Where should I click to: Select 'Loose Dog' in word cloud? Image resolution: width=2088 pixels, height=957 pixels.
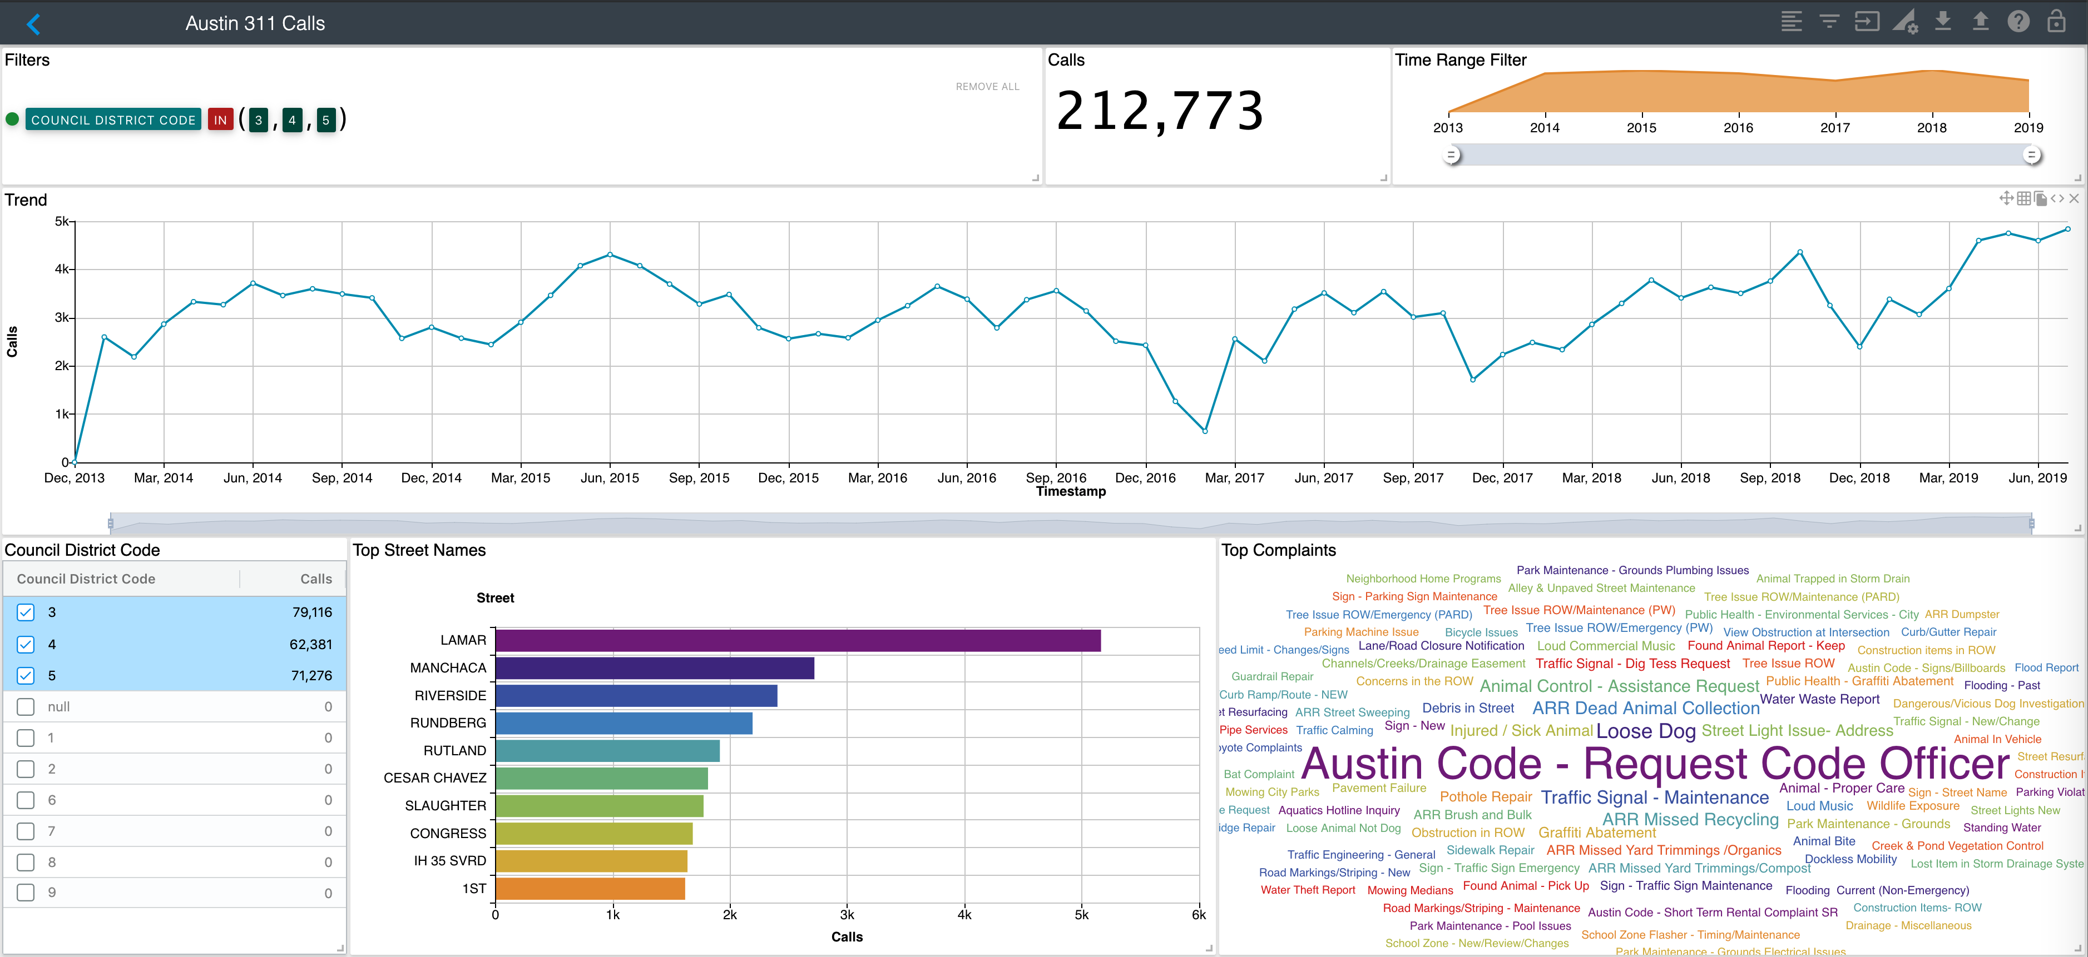[1645, 731]
